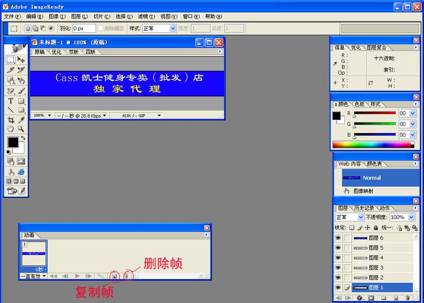
Task: Toggle slice visibility button in toolbox
Action: pyautogui.click(x=21, y=162)
